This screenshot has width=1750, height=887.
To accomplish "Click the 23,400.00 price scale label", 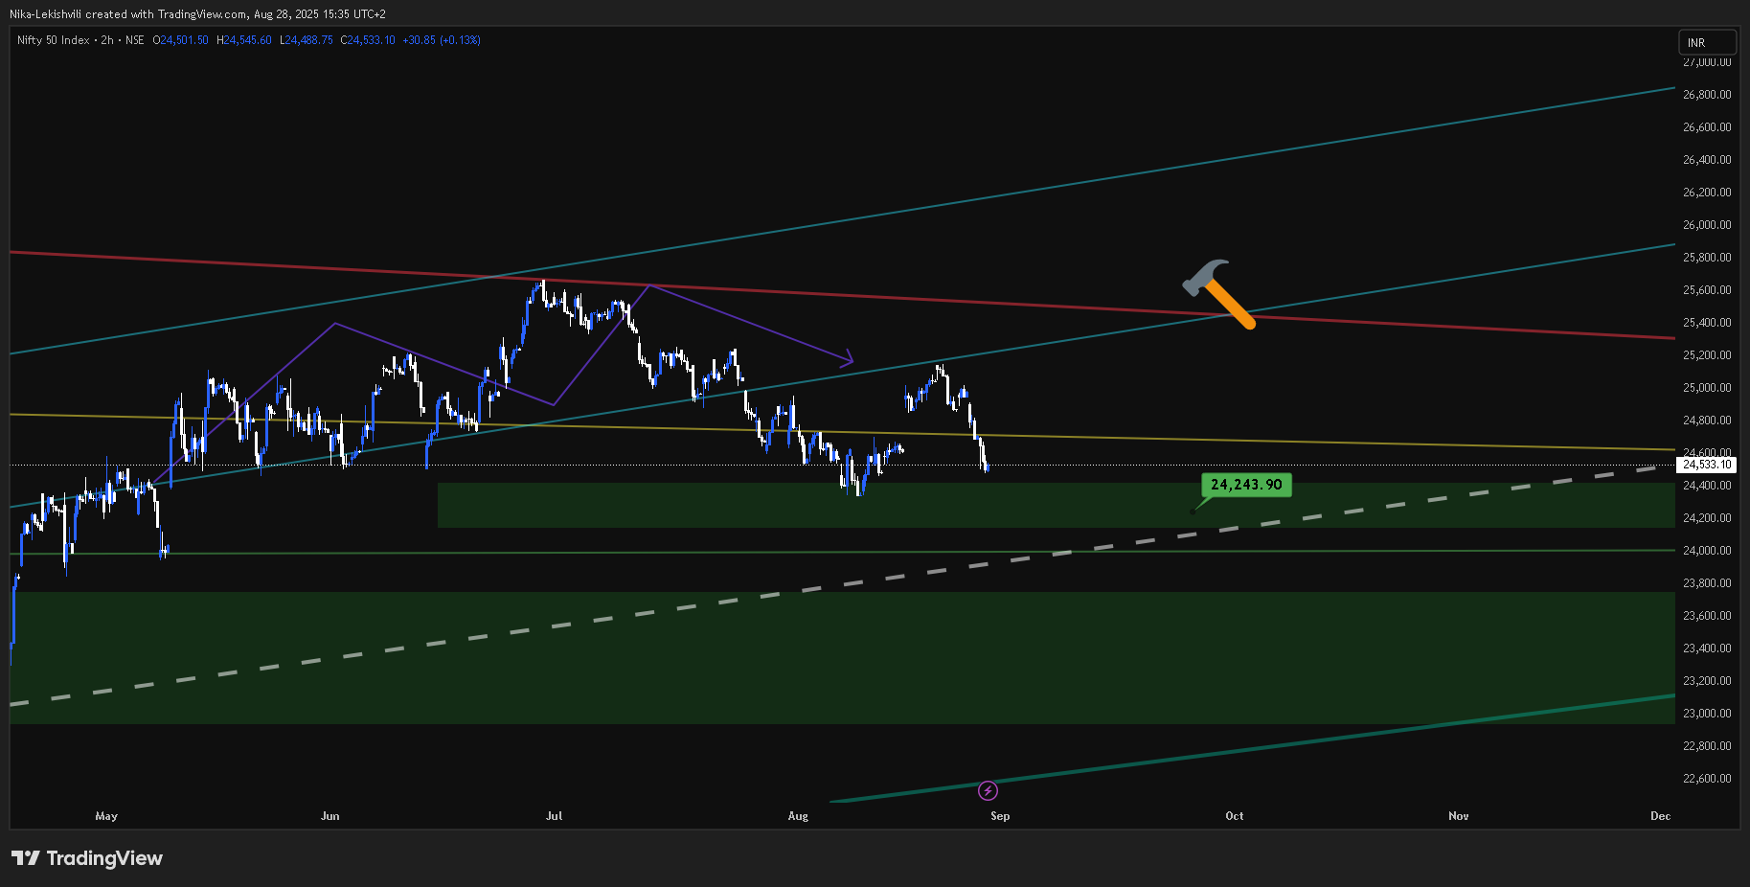I will point(1707,648).
